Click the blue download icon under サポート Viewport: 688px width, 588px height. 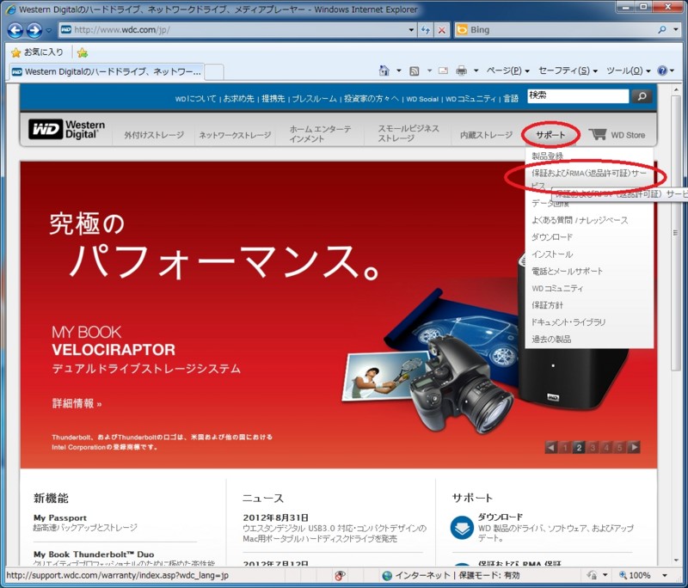pyautogui.click(x=462, y=528)
